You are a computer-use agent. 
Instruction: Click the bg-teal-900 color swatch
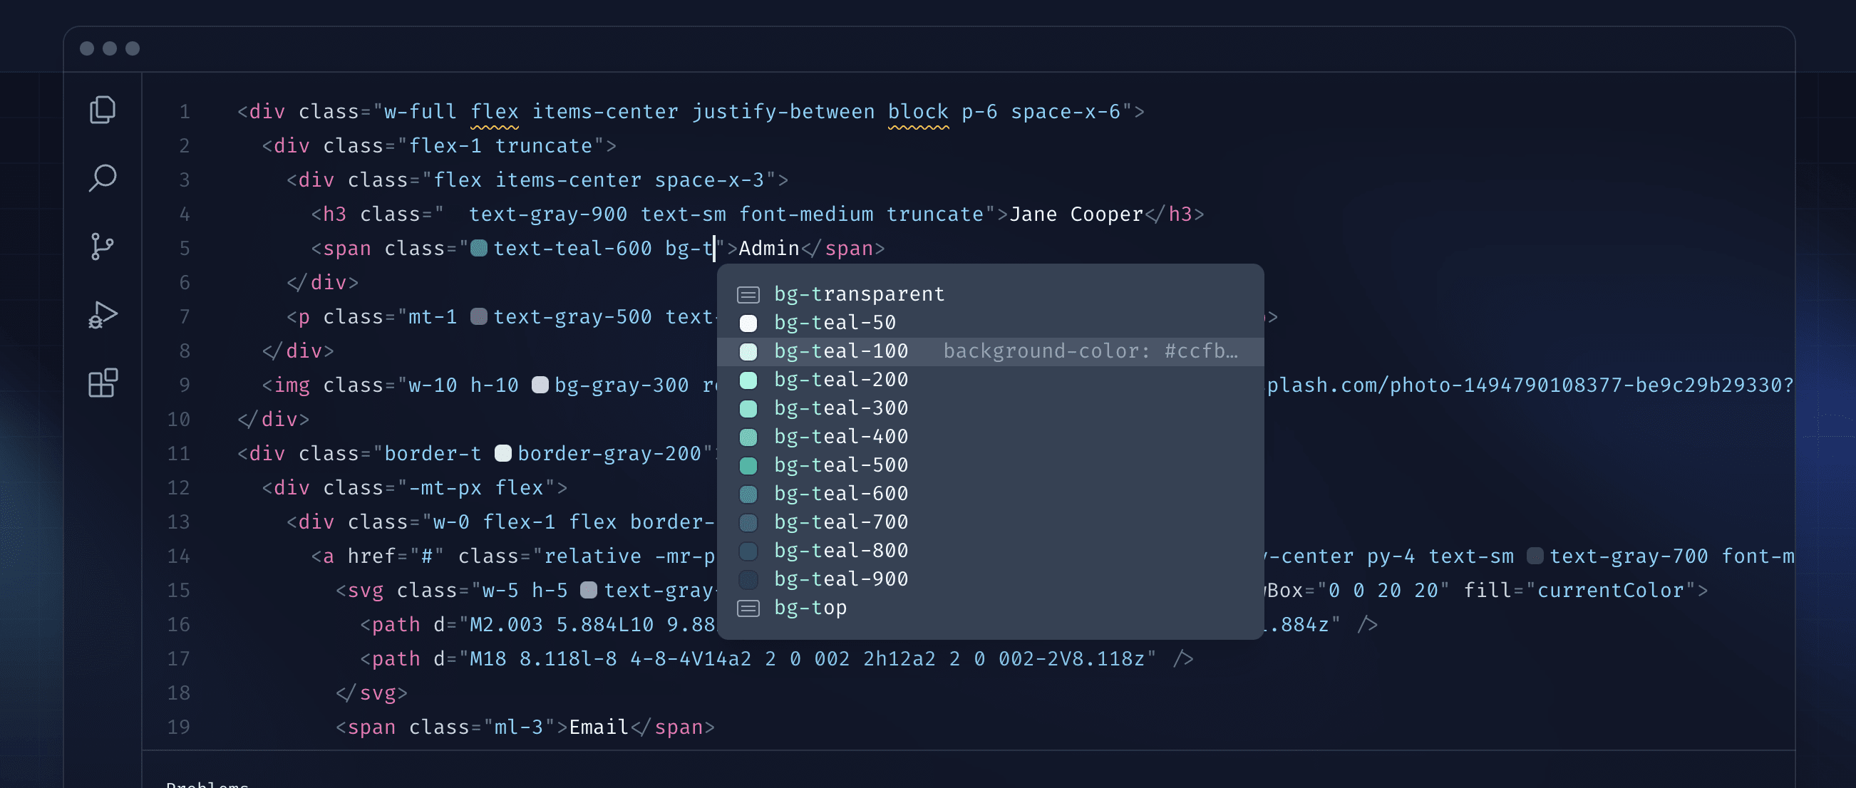(748, 580)
